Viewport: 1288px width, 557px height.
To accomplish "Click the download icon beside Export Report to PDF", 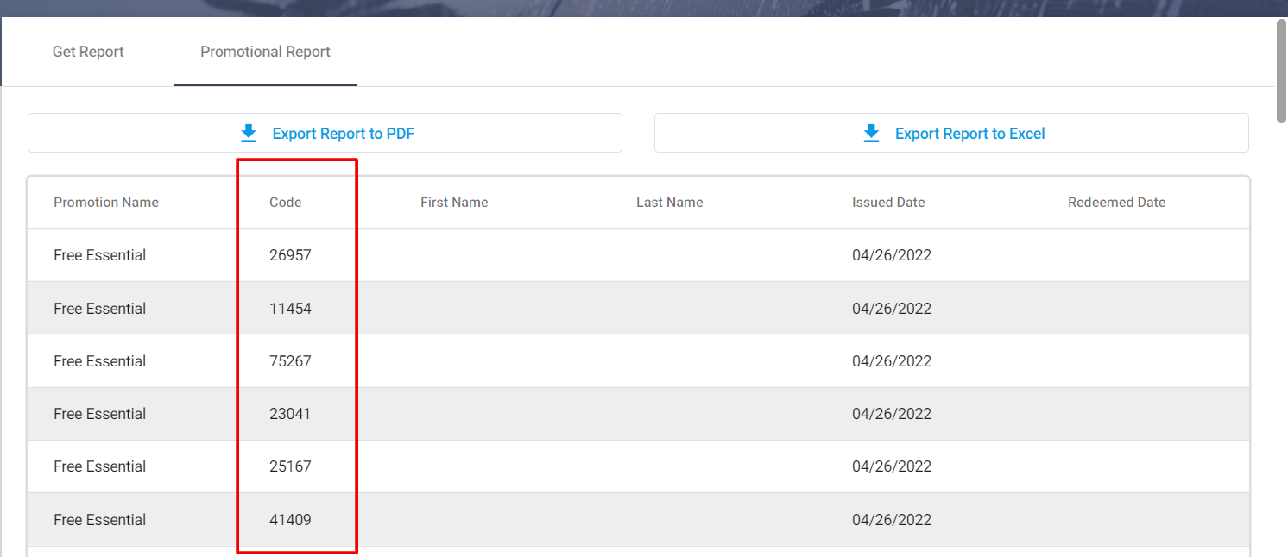I will pos(249,134).
